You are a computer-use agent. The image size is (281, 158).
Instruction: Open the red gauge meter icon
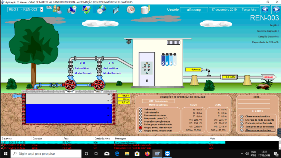130,10
